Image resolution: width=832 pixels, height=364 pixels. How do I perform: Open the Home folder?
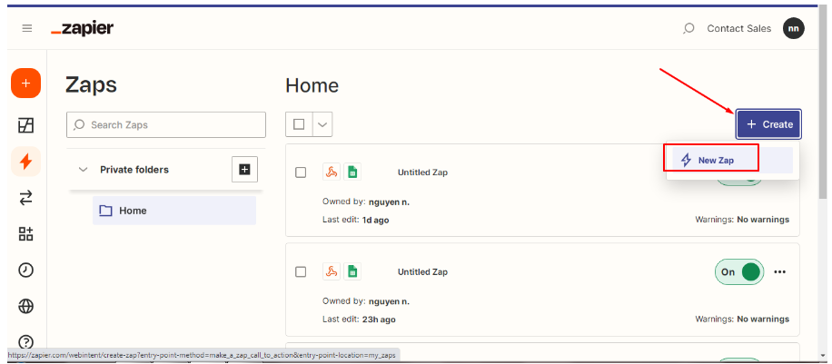point(174,211)
